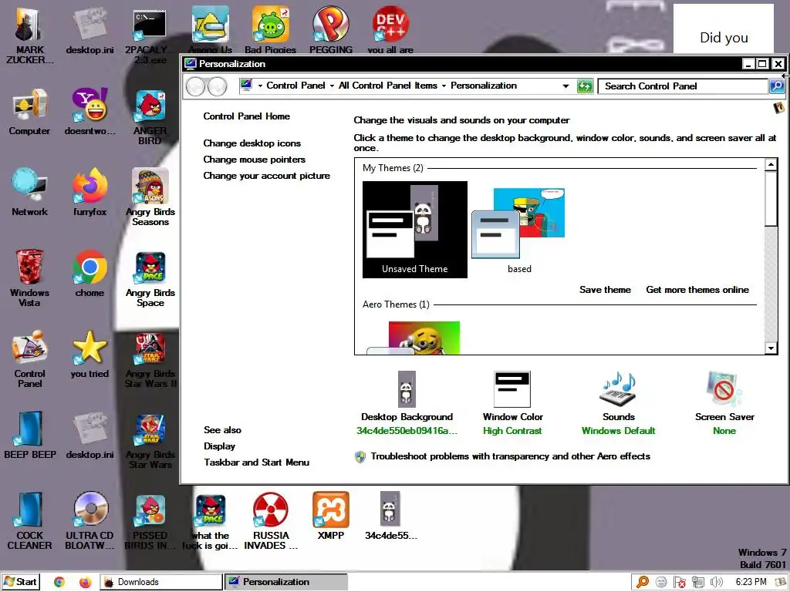
Task: Open the Windows Vista recycle bin icon
Action: [x=29, y=277]
